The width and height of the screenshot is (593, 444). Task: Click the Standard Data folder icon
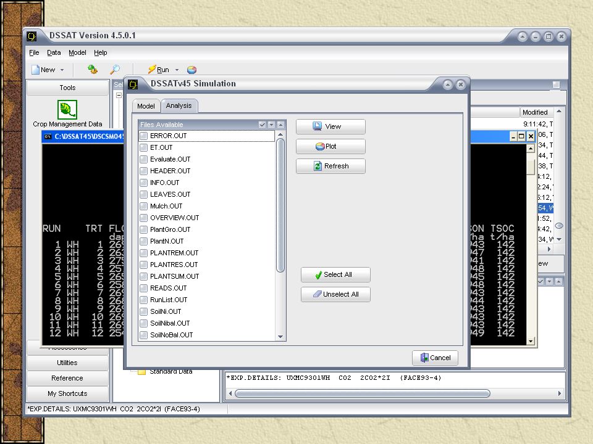[x=142, y=371]
